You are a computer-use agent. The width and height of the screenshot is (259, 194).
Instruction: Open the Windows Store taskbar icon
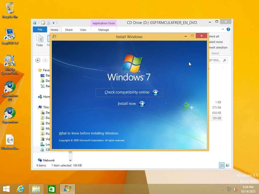coord(52,189)
